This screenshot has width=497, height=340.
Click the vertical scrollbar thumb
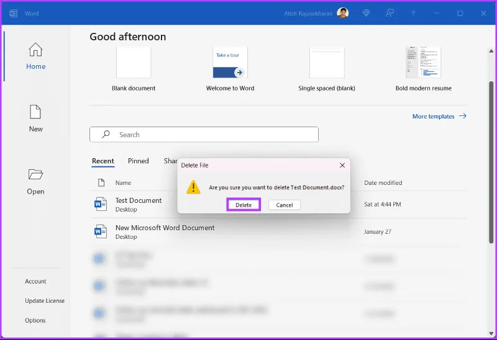point(491,162)
